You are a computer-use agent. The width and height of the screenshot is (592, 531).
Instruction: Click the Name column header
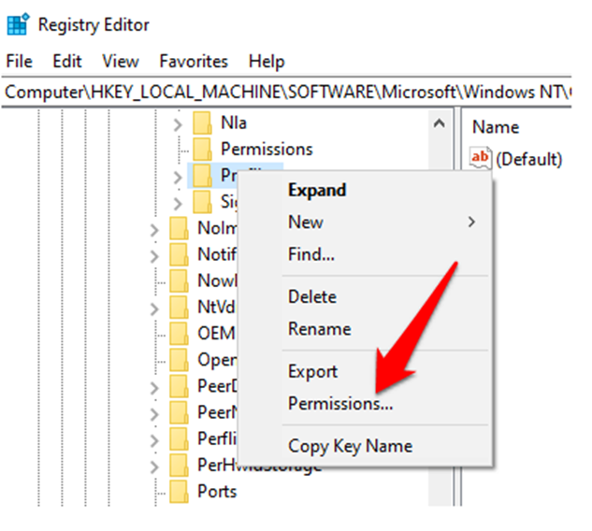(496, 127)
